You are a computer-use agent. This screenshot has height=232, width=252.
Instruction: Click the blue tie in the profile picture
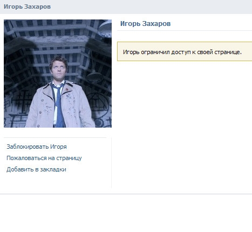(x=58, y=104)
